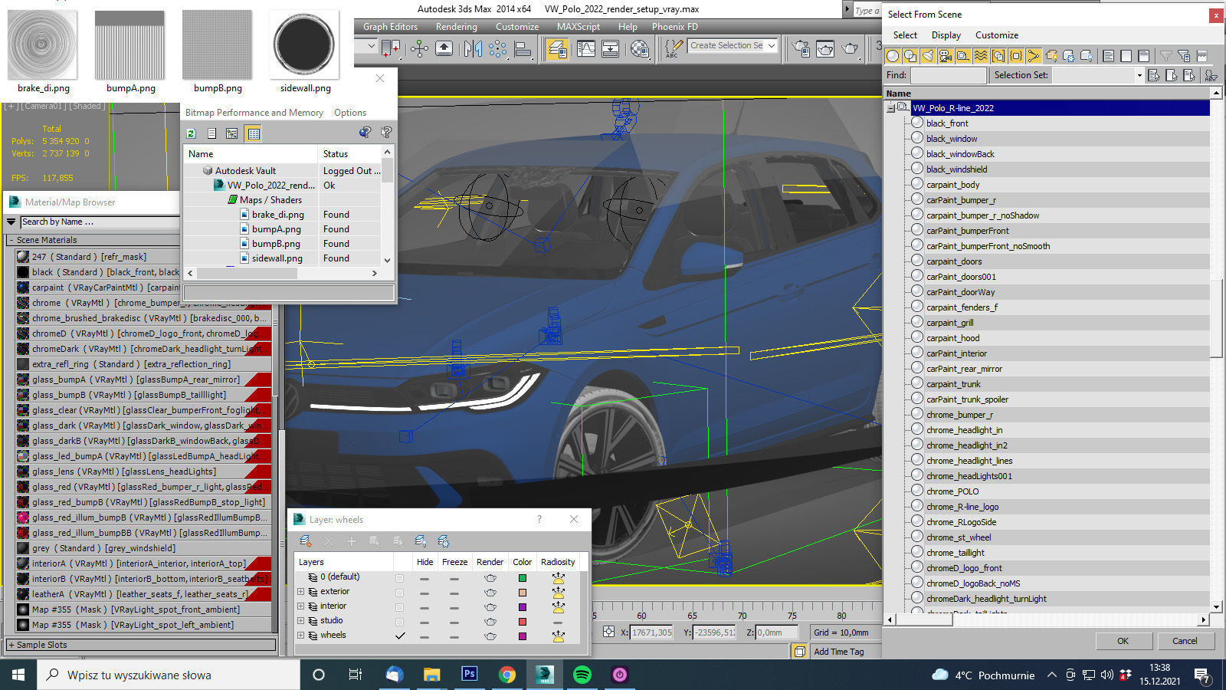Toggle the Hide state for interior layer

[425, 607]
